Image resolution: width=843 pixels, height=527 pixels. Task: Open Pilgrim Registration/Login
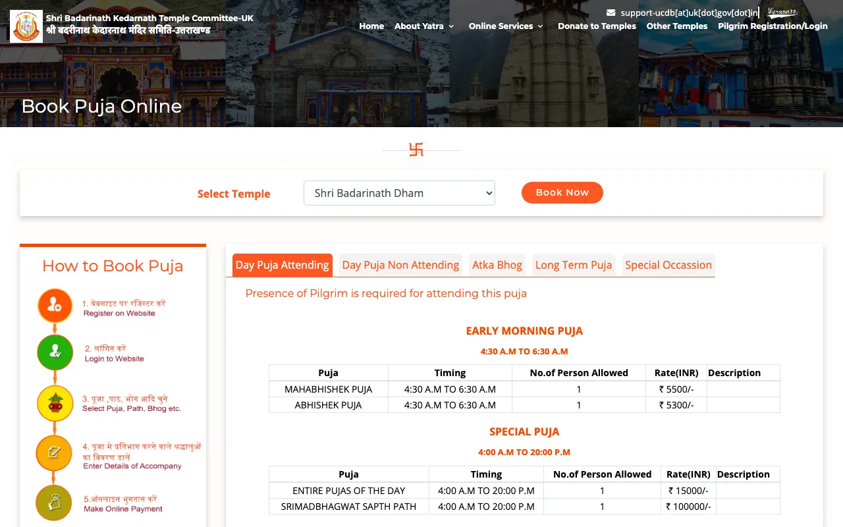(773, 26)
